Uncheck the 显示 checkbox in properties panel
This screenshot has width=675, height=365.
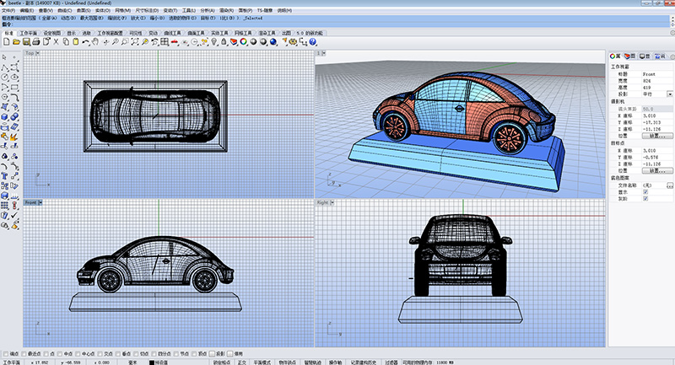point(645,192)
